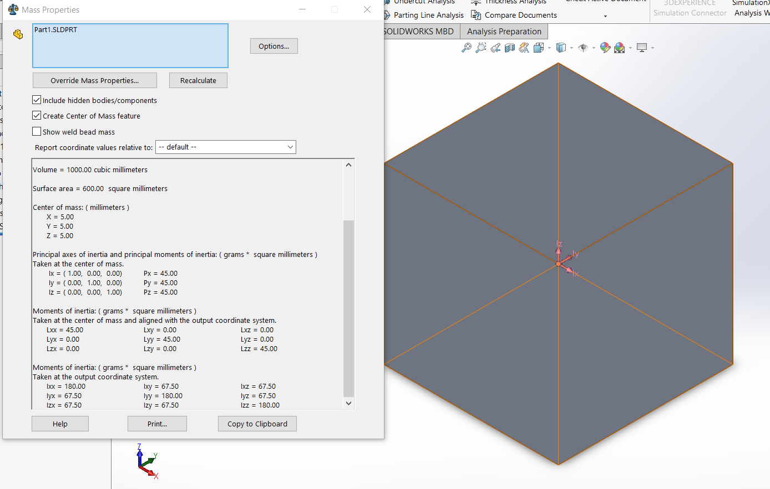The height and width of the screenshot is (489, 770).
Task: Click the results scrollbar up arrow
Action: coord(348,164)
